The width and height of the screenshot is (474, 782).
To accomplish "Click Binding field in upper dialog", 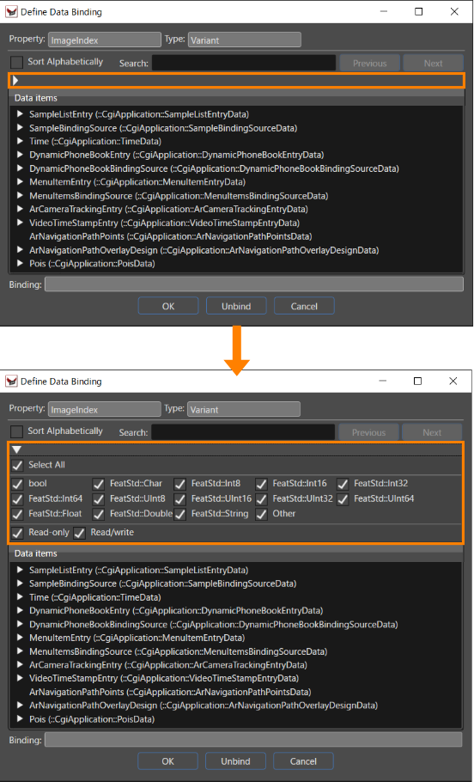I will tap(253, 284).
